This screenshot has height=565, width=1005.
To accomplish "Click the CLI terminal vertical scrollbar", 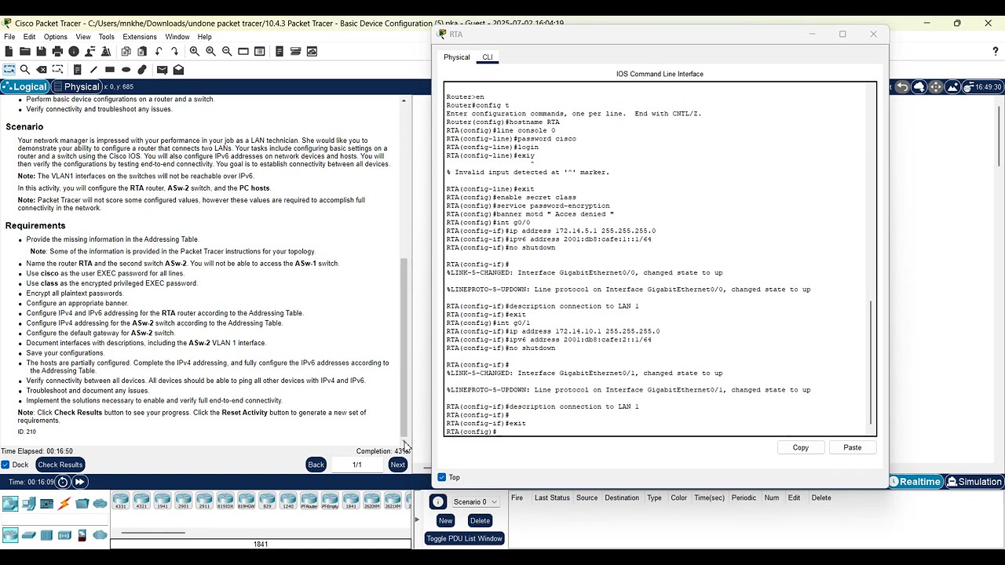I will [x=871, y=363].
